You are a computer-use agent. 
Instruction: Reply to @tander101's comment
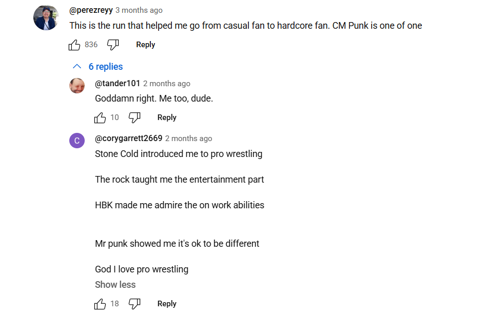point(167,117)
